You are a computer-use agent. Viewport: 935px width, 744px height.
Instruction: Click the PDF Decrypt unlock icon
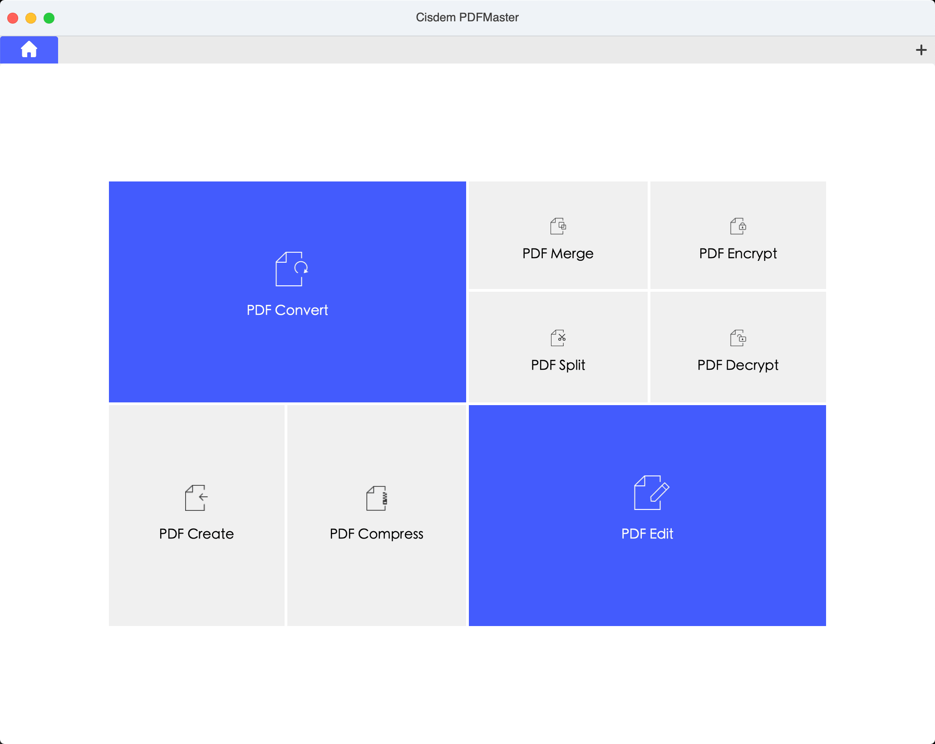[738, 338]
